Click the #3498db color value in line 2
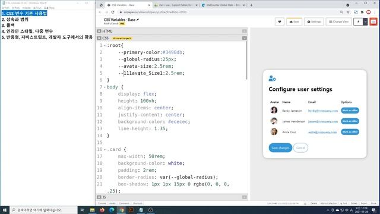 [172, 52]
